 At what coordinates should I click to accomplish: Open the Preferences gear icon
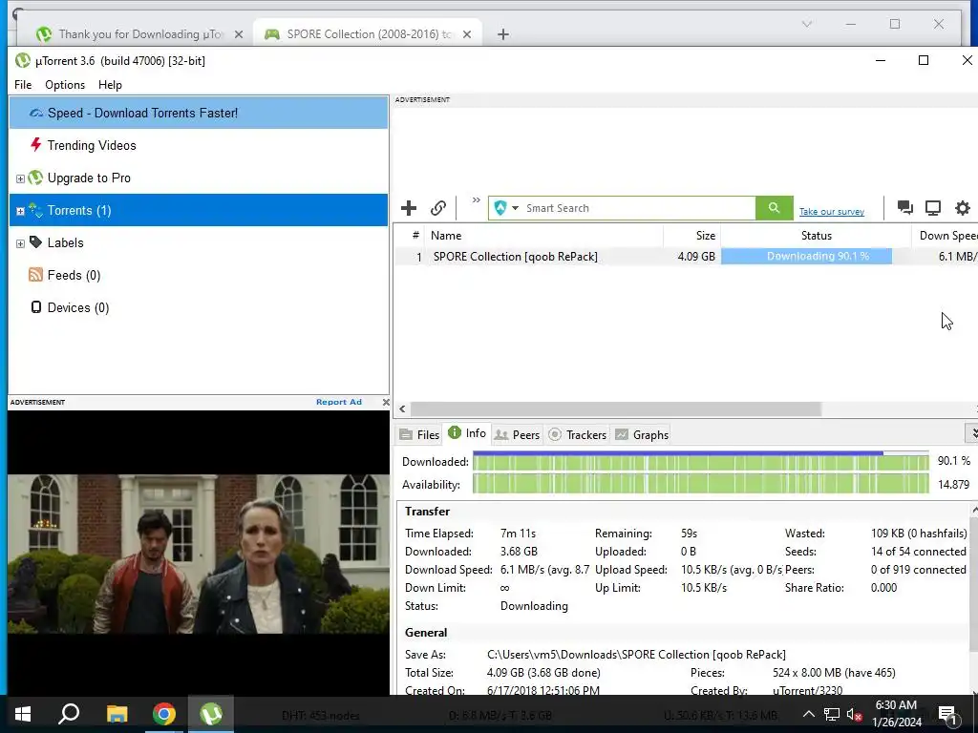point(963,207)
